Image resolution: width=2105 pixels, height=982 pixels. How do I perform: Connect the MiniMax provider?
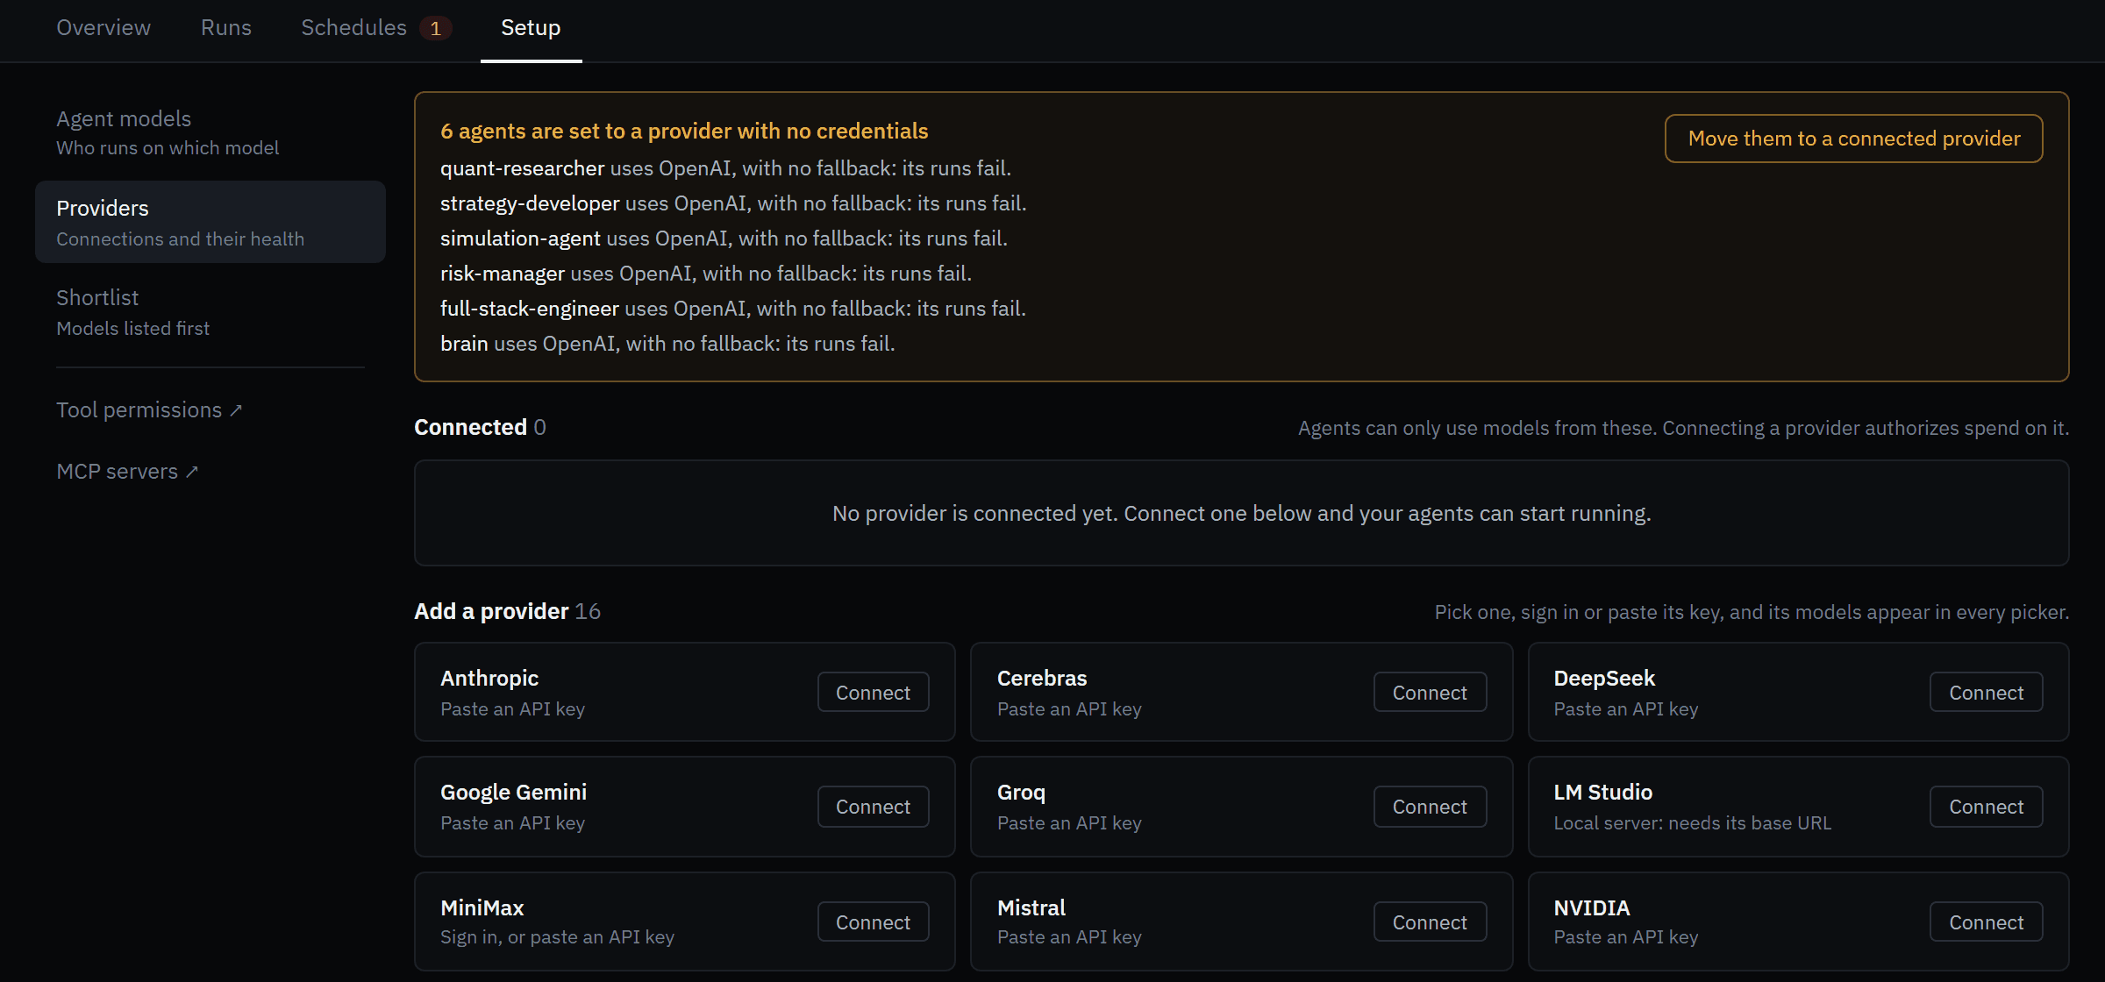873,922
